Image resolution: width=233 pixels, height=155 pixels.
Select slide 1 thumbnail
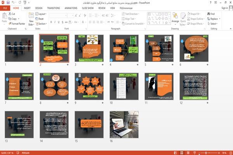tap(19, 48)
